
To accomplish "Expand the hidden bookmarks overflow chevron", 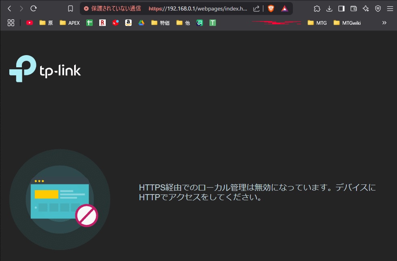I will pos(384,23).
